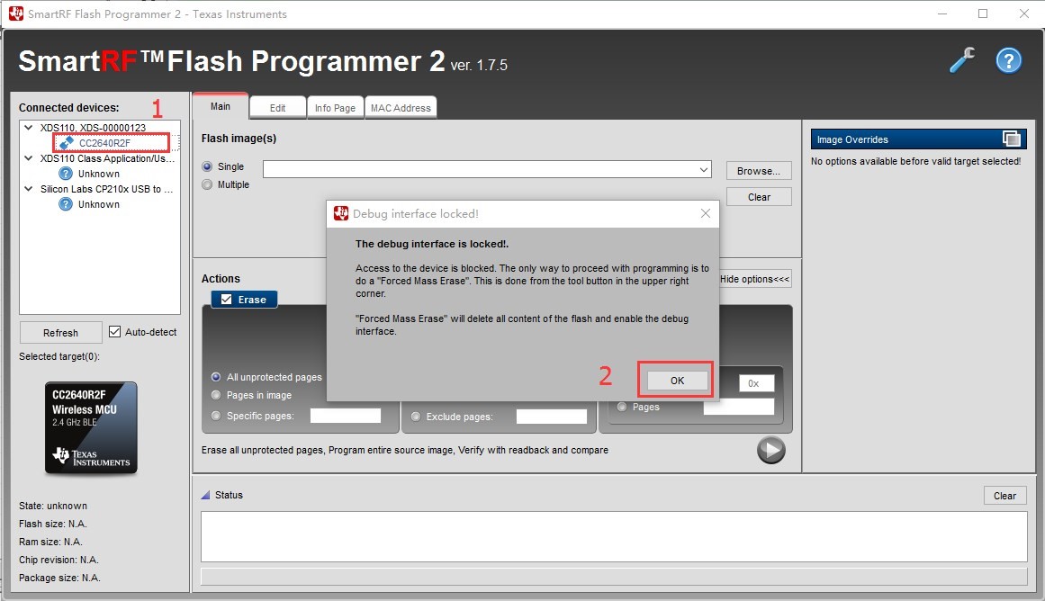Click 'Chip revision: N.A.' text
Image resolution: width=1045 pixels, height=601 pixels.
[59, 560]
